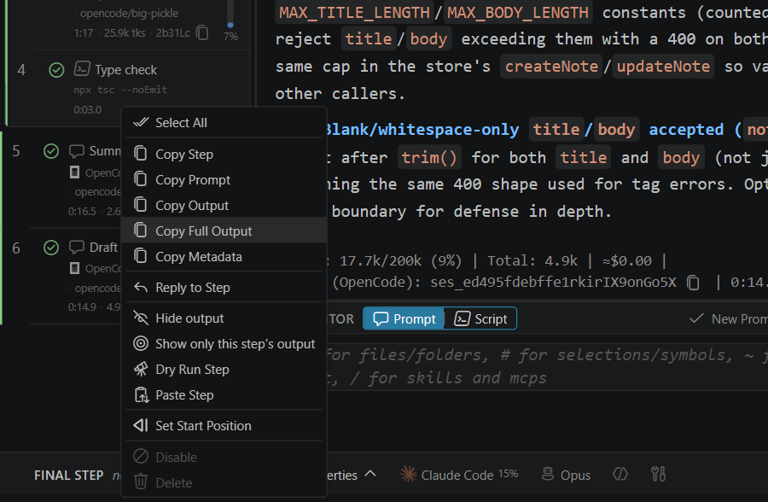Open the tuning sliders icon in bottom bar
Viewport: 768px width, 502px height.
658,474
